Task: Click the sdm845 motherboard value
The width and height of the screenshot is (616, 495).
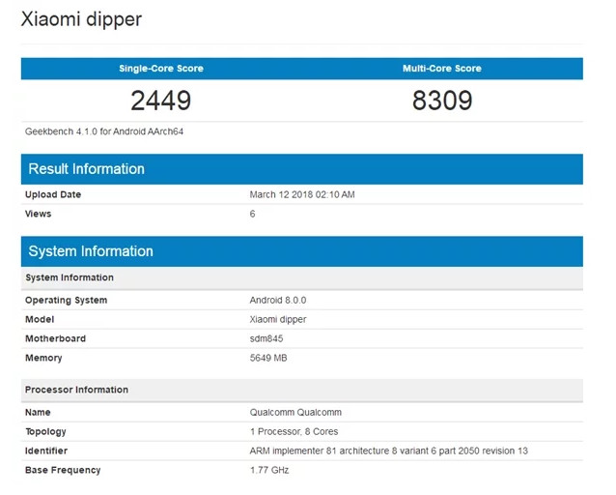Action: (x=266, y=338)
